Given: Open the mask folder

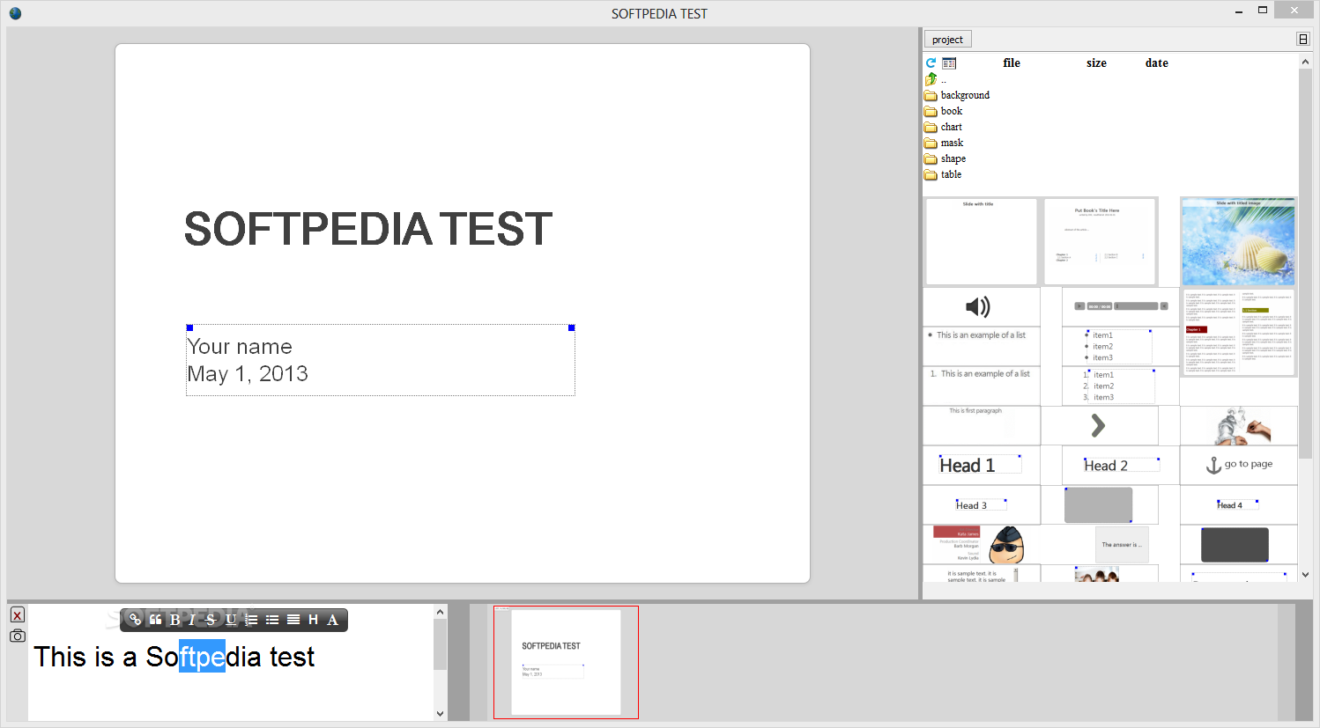Looking at the screenshot, I should pyautogui.click(x=944, y=143).
